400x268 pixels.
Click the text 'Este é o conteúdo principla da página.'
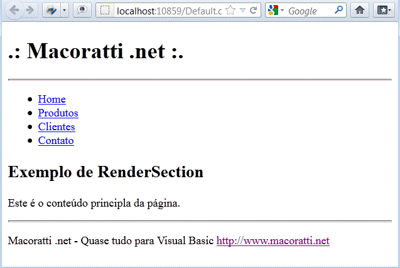click(94, 203)
